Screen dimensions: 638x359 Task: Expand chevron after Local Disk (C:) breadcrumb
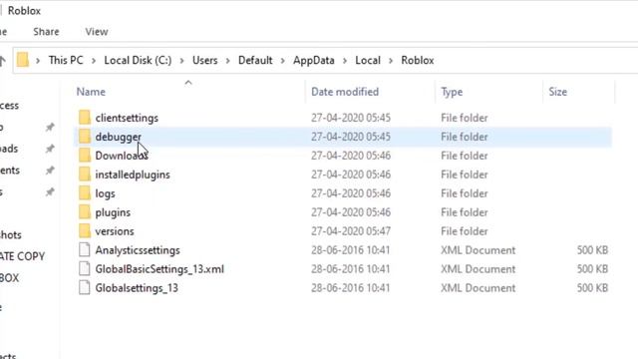(181, 61)
